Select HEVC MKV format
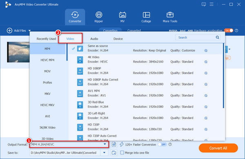Viewport: 245px width, 159px height. pos(47,105)
